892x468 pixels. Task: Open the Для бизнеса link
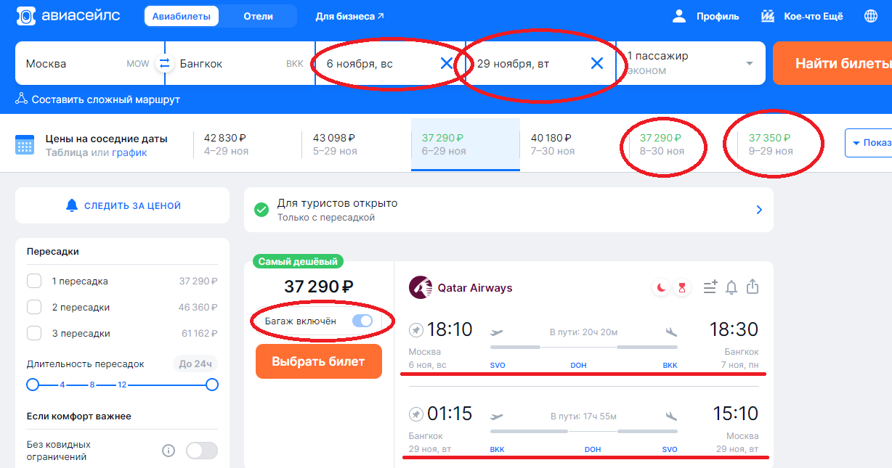click(350, 16)
